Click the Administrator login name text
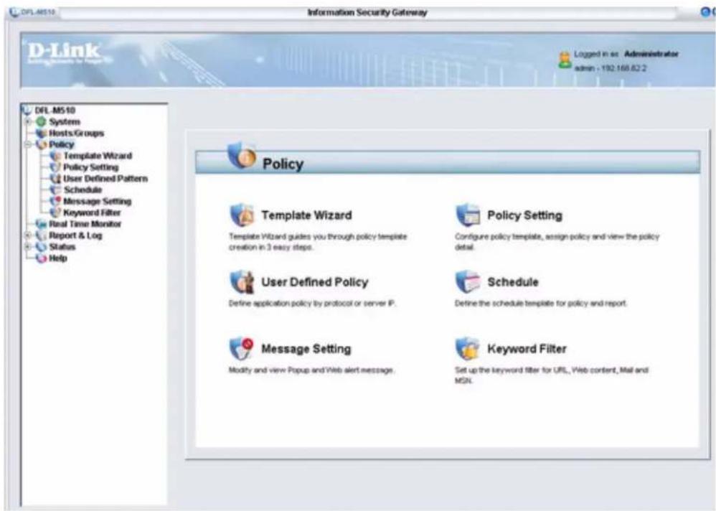The height and width of the screenshot is (511, 716). (x=651, y=54)
